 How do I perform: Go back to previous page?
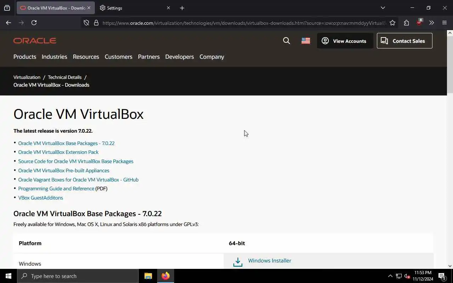tap(8, 23)
